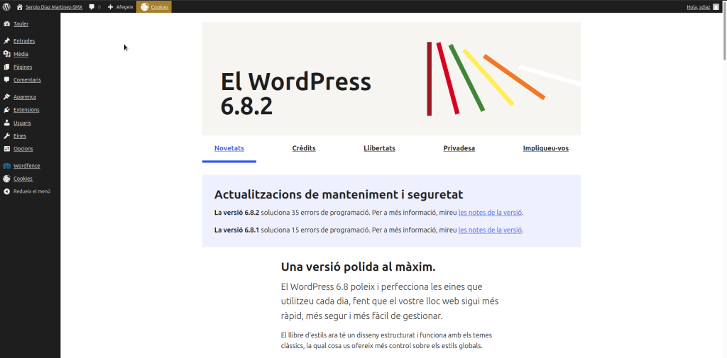
Task: Click the plus icon next to Afegeix
Action: [110, 6]
